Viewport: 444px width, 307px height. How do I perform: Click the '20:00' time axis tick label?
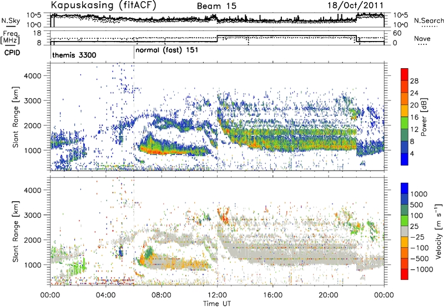[x=328, y=295]
